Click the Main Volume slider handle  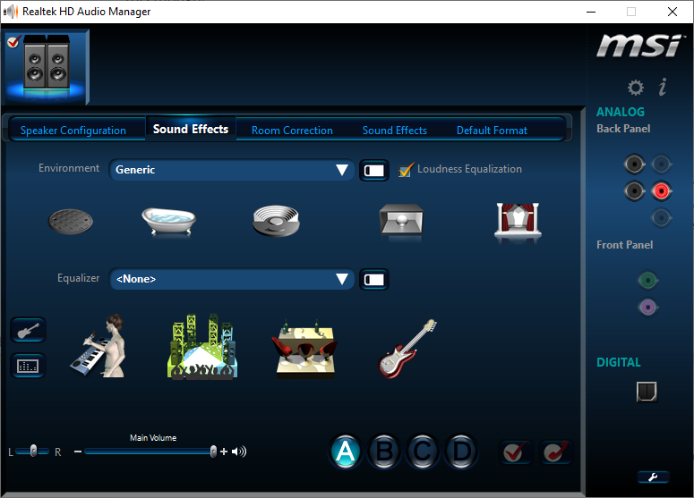(213, 452)
